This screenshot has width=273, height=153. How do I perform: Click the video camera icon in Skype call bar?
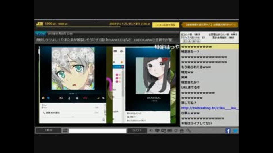(x=61, y=98)
